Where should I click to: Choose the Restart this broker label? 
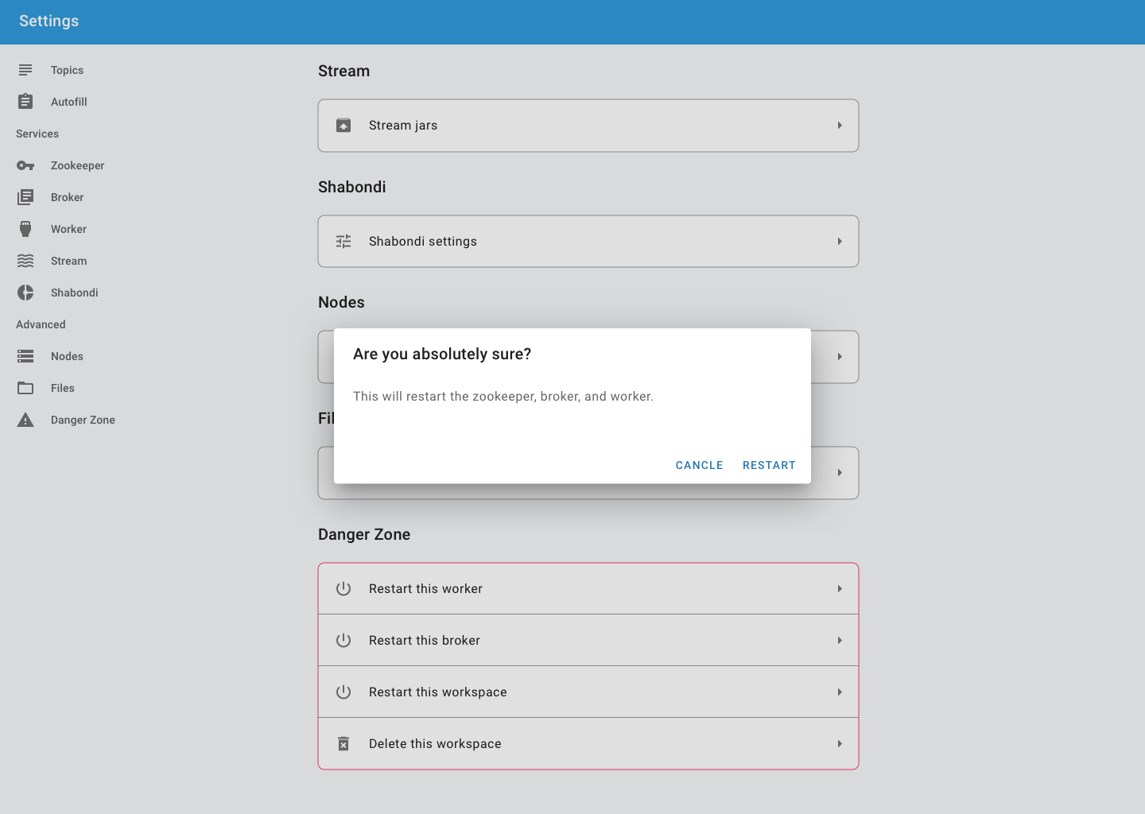[425, 641]
